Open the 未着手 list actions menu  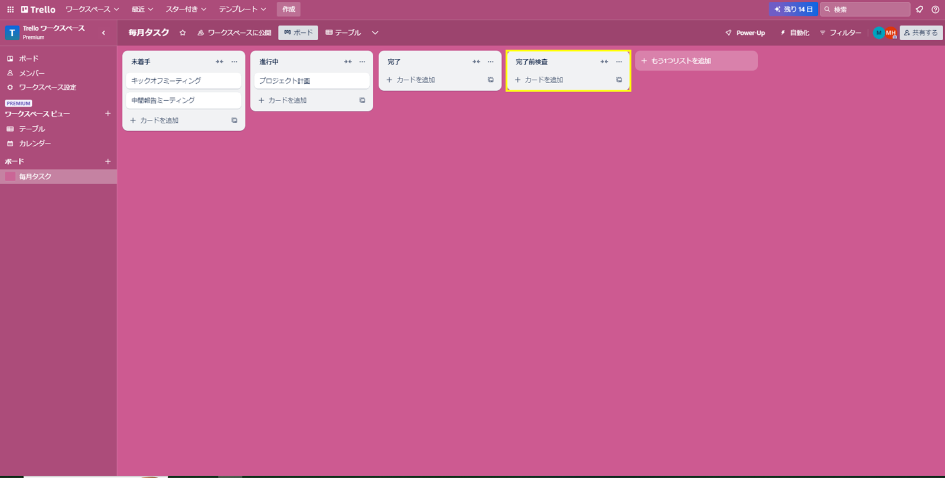(x=234, y=61)
